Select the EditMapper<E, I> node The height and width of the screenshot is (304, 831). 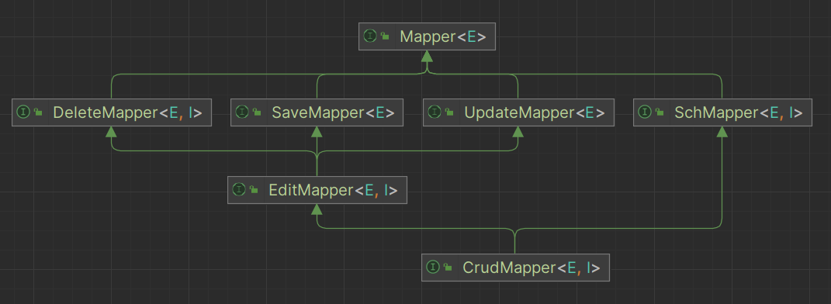(x=317, y=189)
